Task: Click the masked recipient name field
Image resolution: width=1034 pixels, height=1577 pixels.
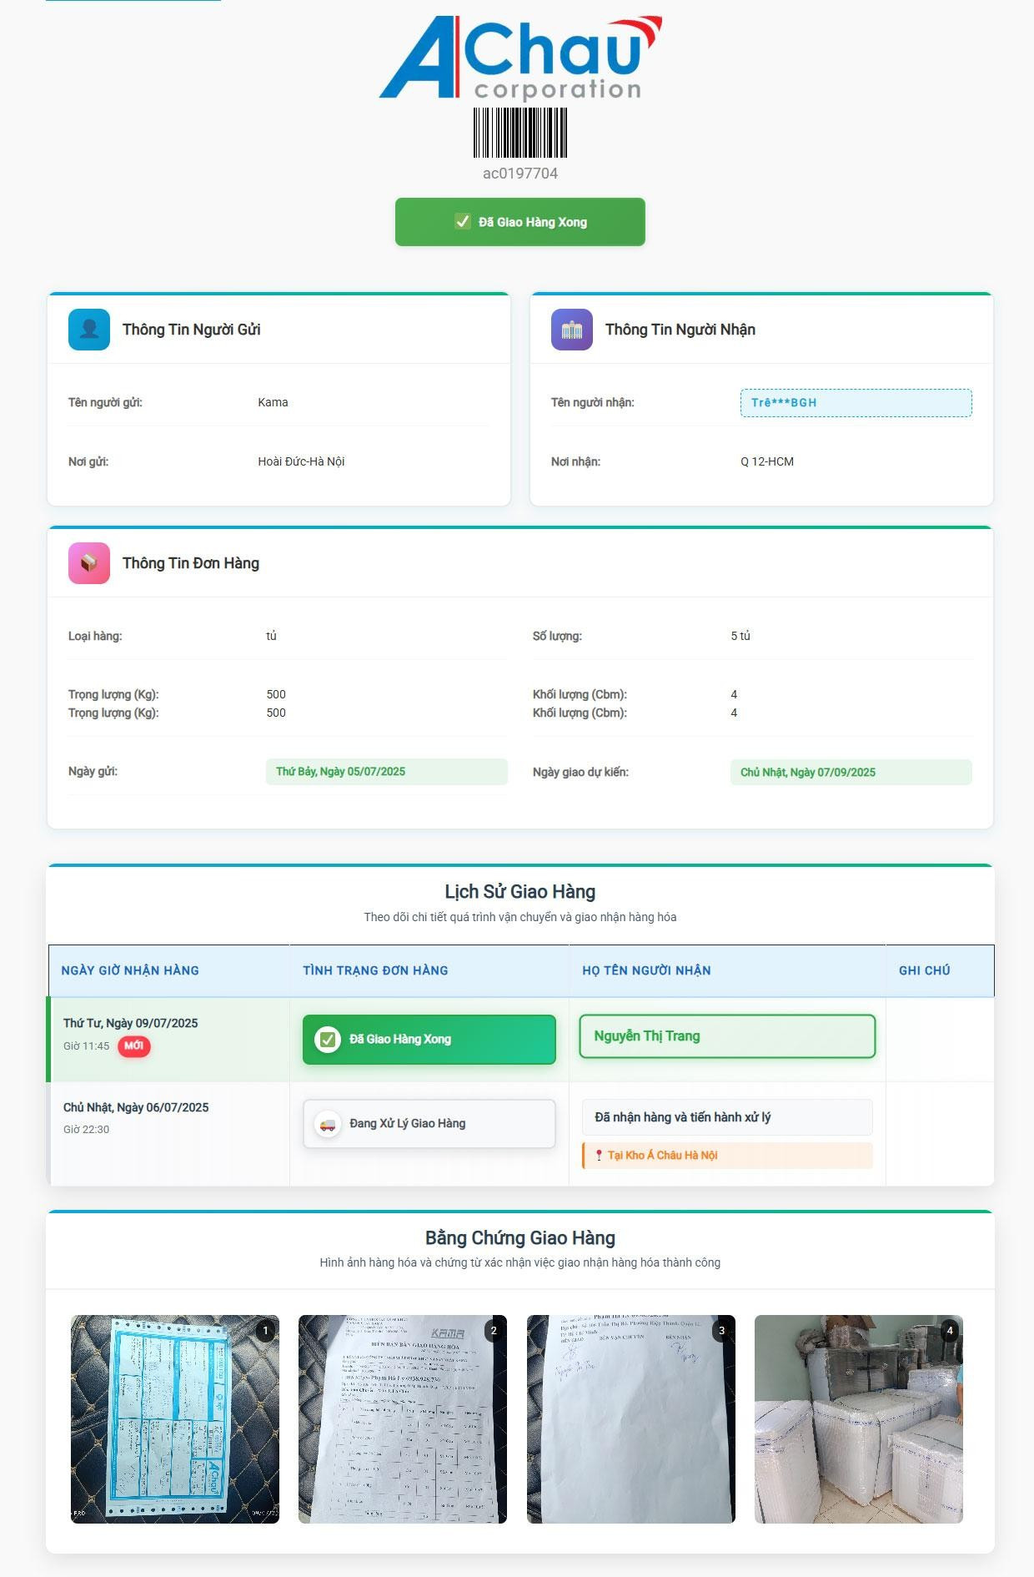Action: coord(856,403)
